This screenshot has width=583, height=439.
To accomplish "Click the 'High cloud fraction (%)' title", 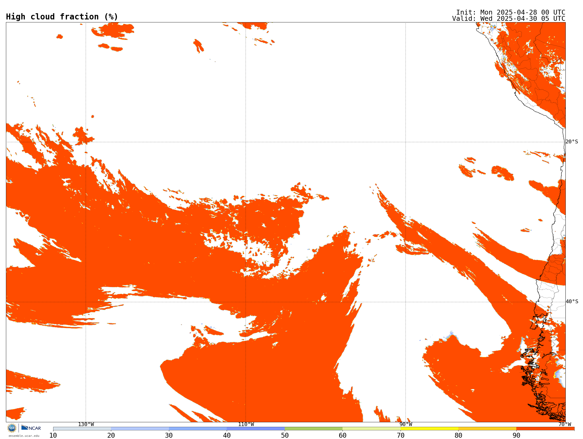I will coord(62,17).
